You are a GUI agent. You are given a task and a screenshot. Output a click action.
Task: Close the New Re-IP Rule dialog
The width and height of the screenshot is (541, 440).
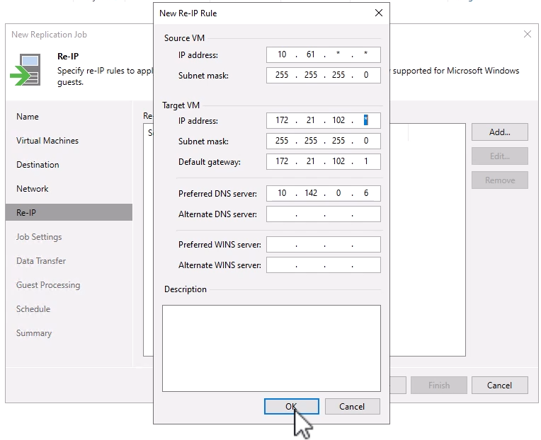click(378, 13)
